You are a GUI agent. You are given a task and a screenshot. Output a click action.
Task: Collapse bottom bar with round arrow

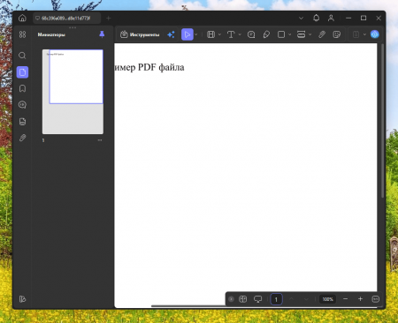[231, 299]
